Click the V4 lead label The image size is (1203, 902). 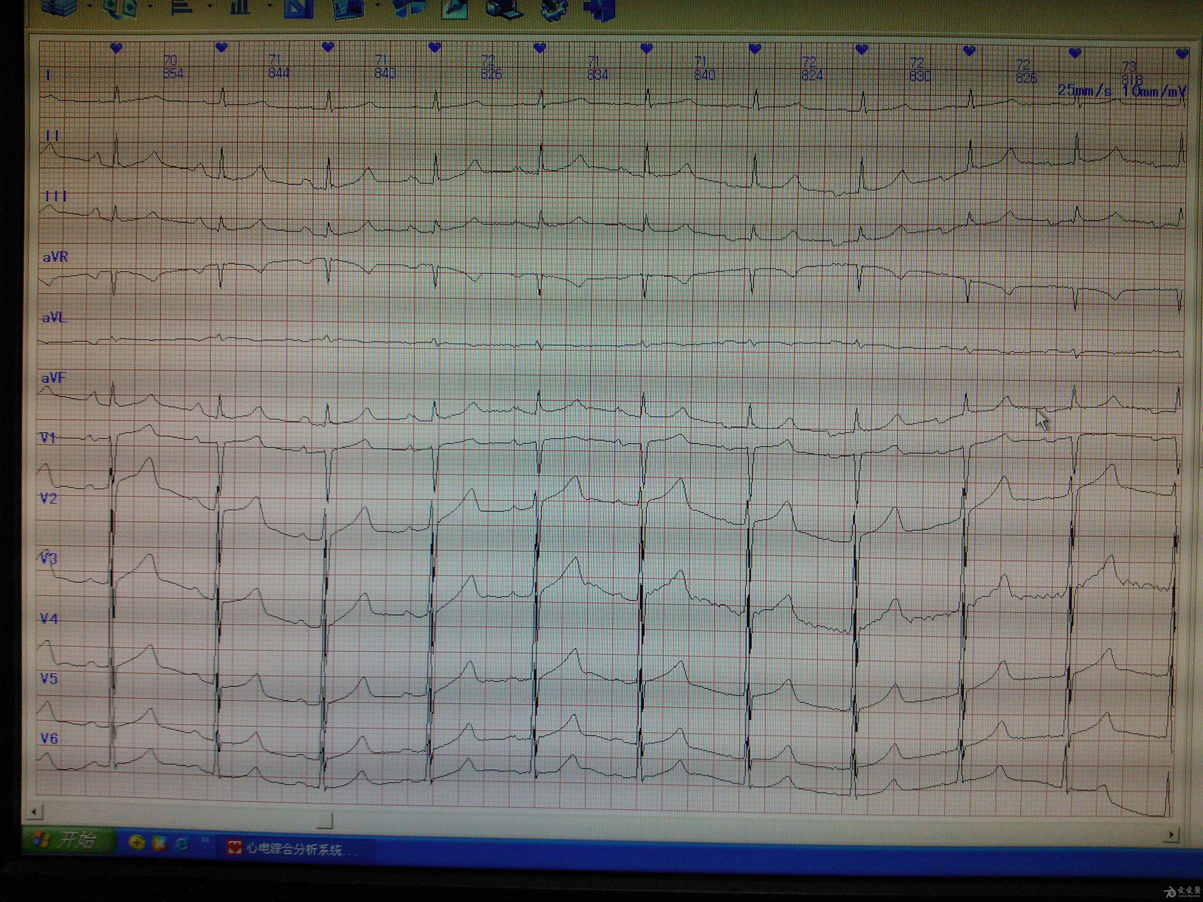point(48,618)
